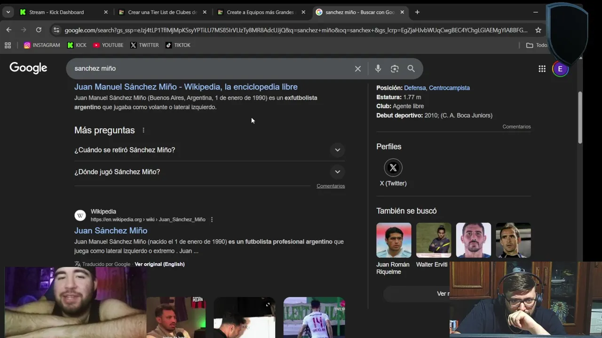The width and height of the screenshot is (602, 338).
Task: Click Comentarios under Más preguntas
Action: 331,186
